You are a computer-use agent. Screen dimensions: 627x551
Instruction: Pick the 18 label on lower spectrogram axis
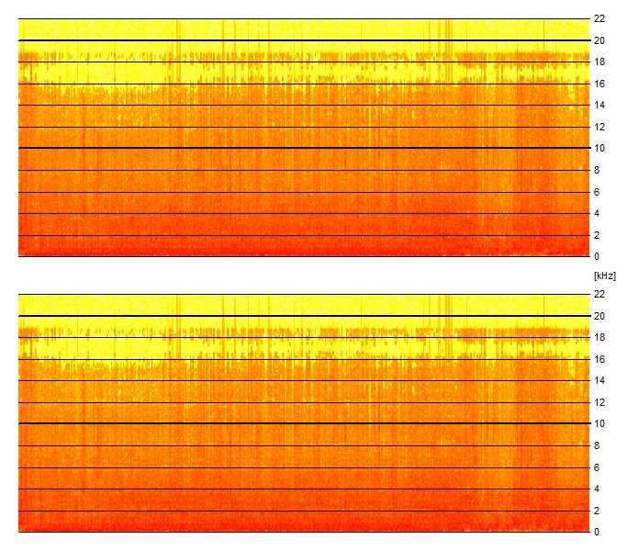[x=599, y=337]
